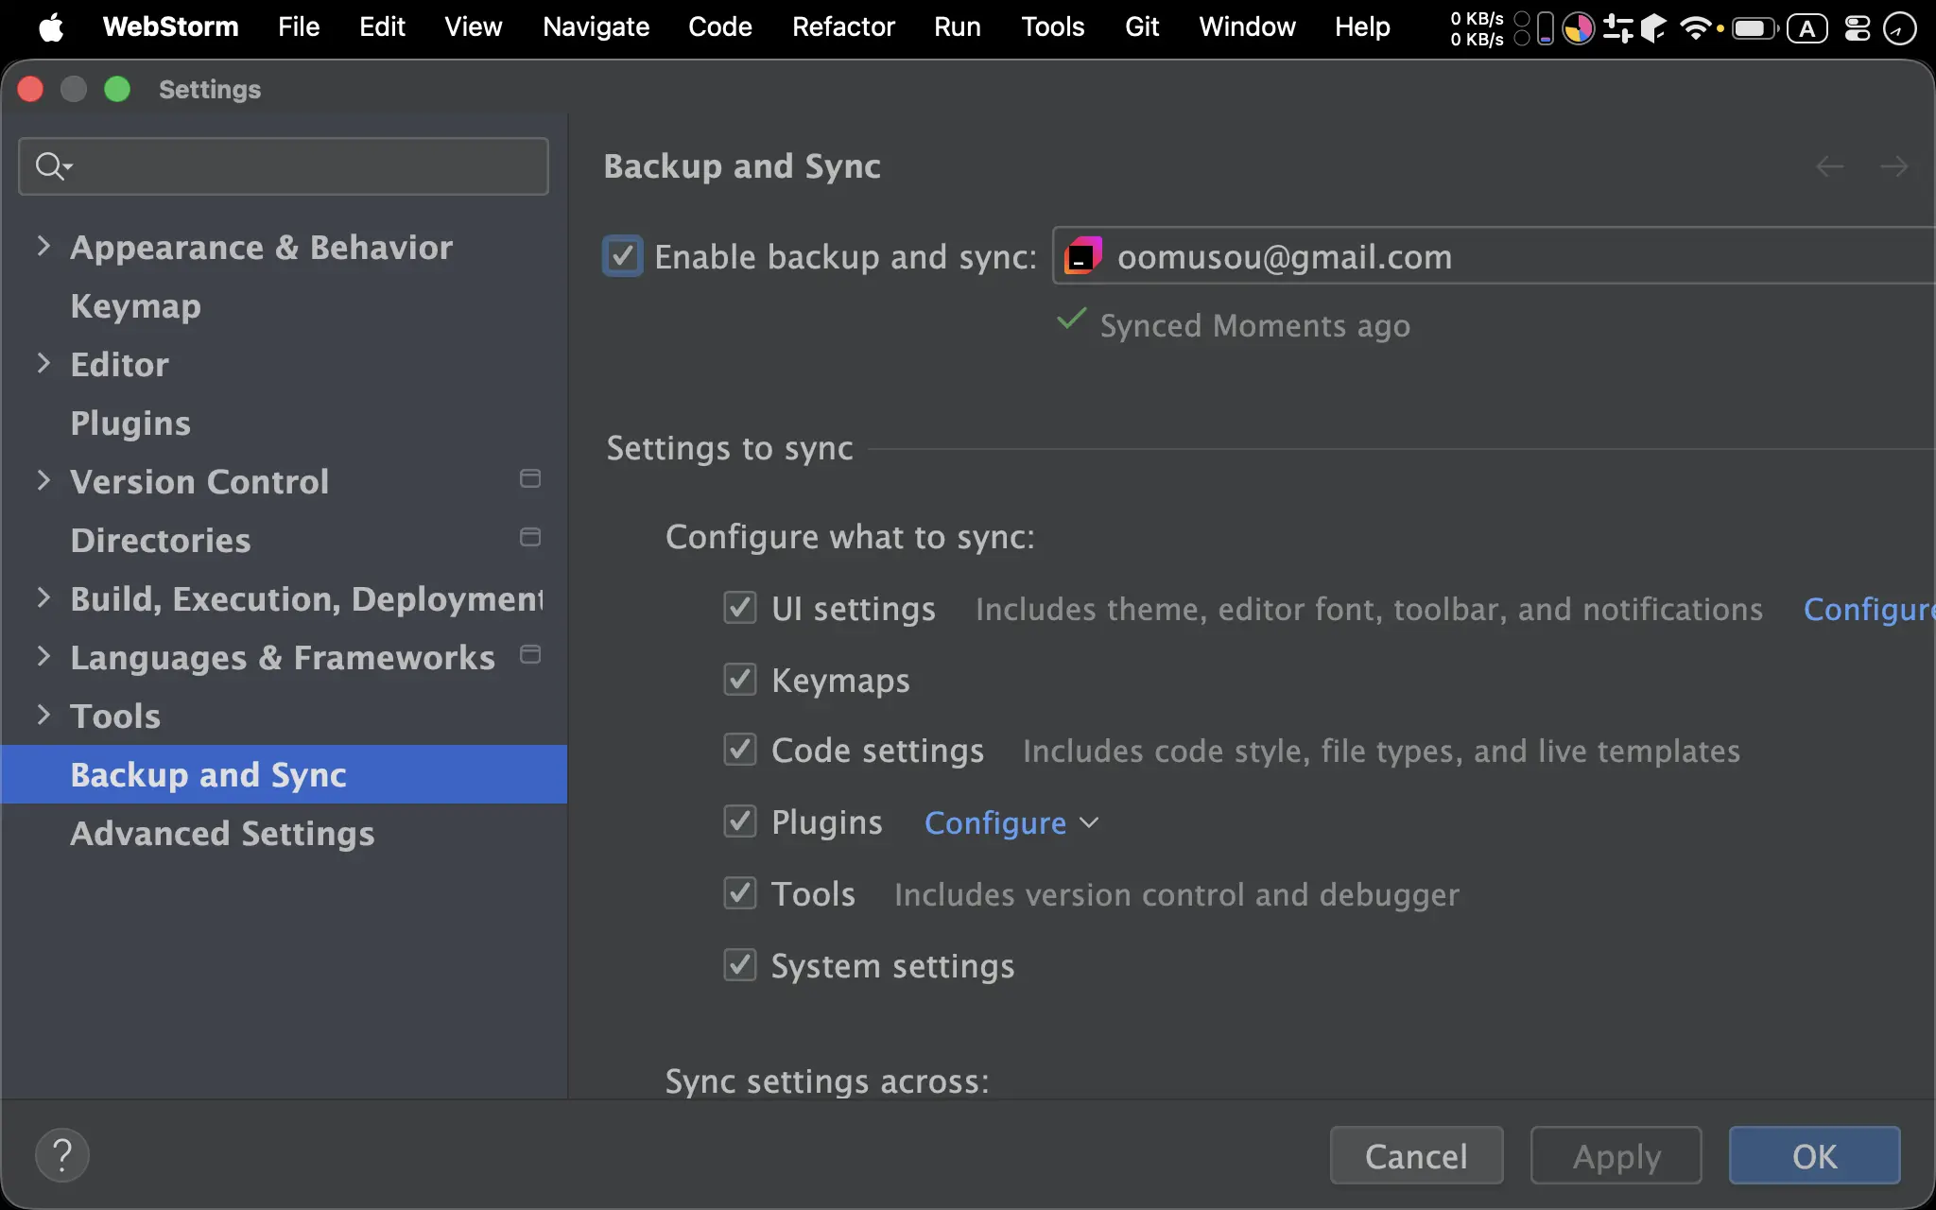Click the 'Synced Moments ago' status text
This screenshot has height=1210, width=1936.
pos(1255,326)
